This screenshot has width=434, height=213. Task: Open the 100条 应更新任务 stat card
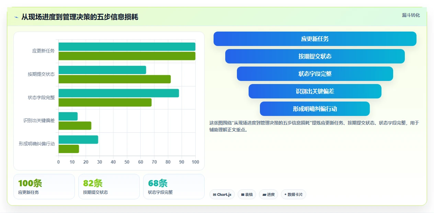tap(44, 187)
